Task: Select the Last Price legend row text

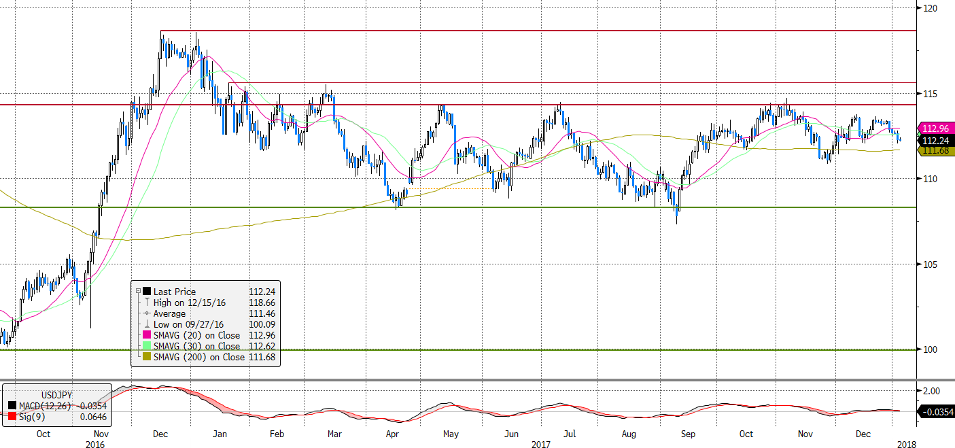Action: [x=175, y=292]
